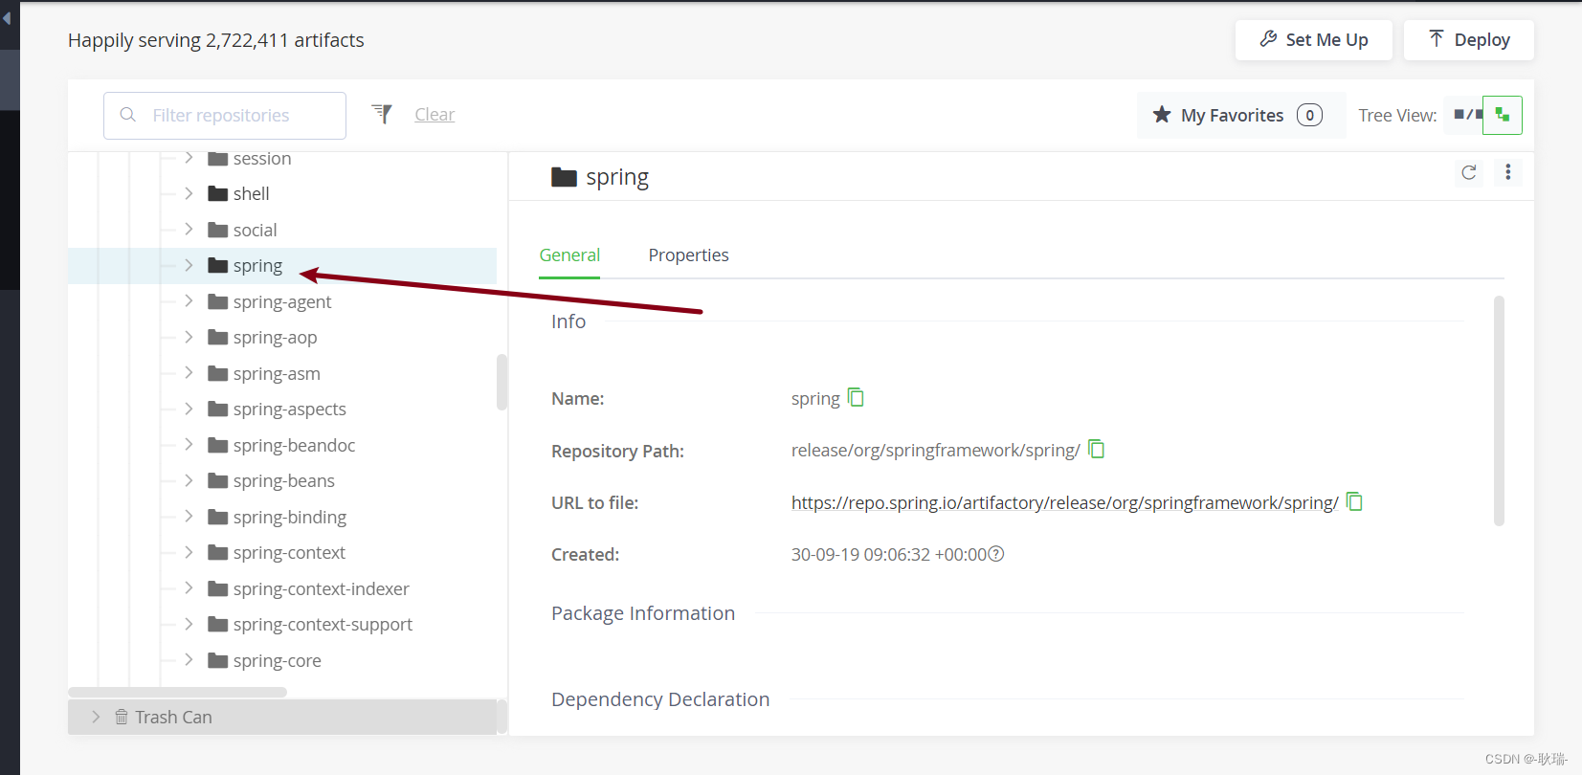Click the Package Information section header
This screenshot has height=775, width=1582.
[643, 613]
